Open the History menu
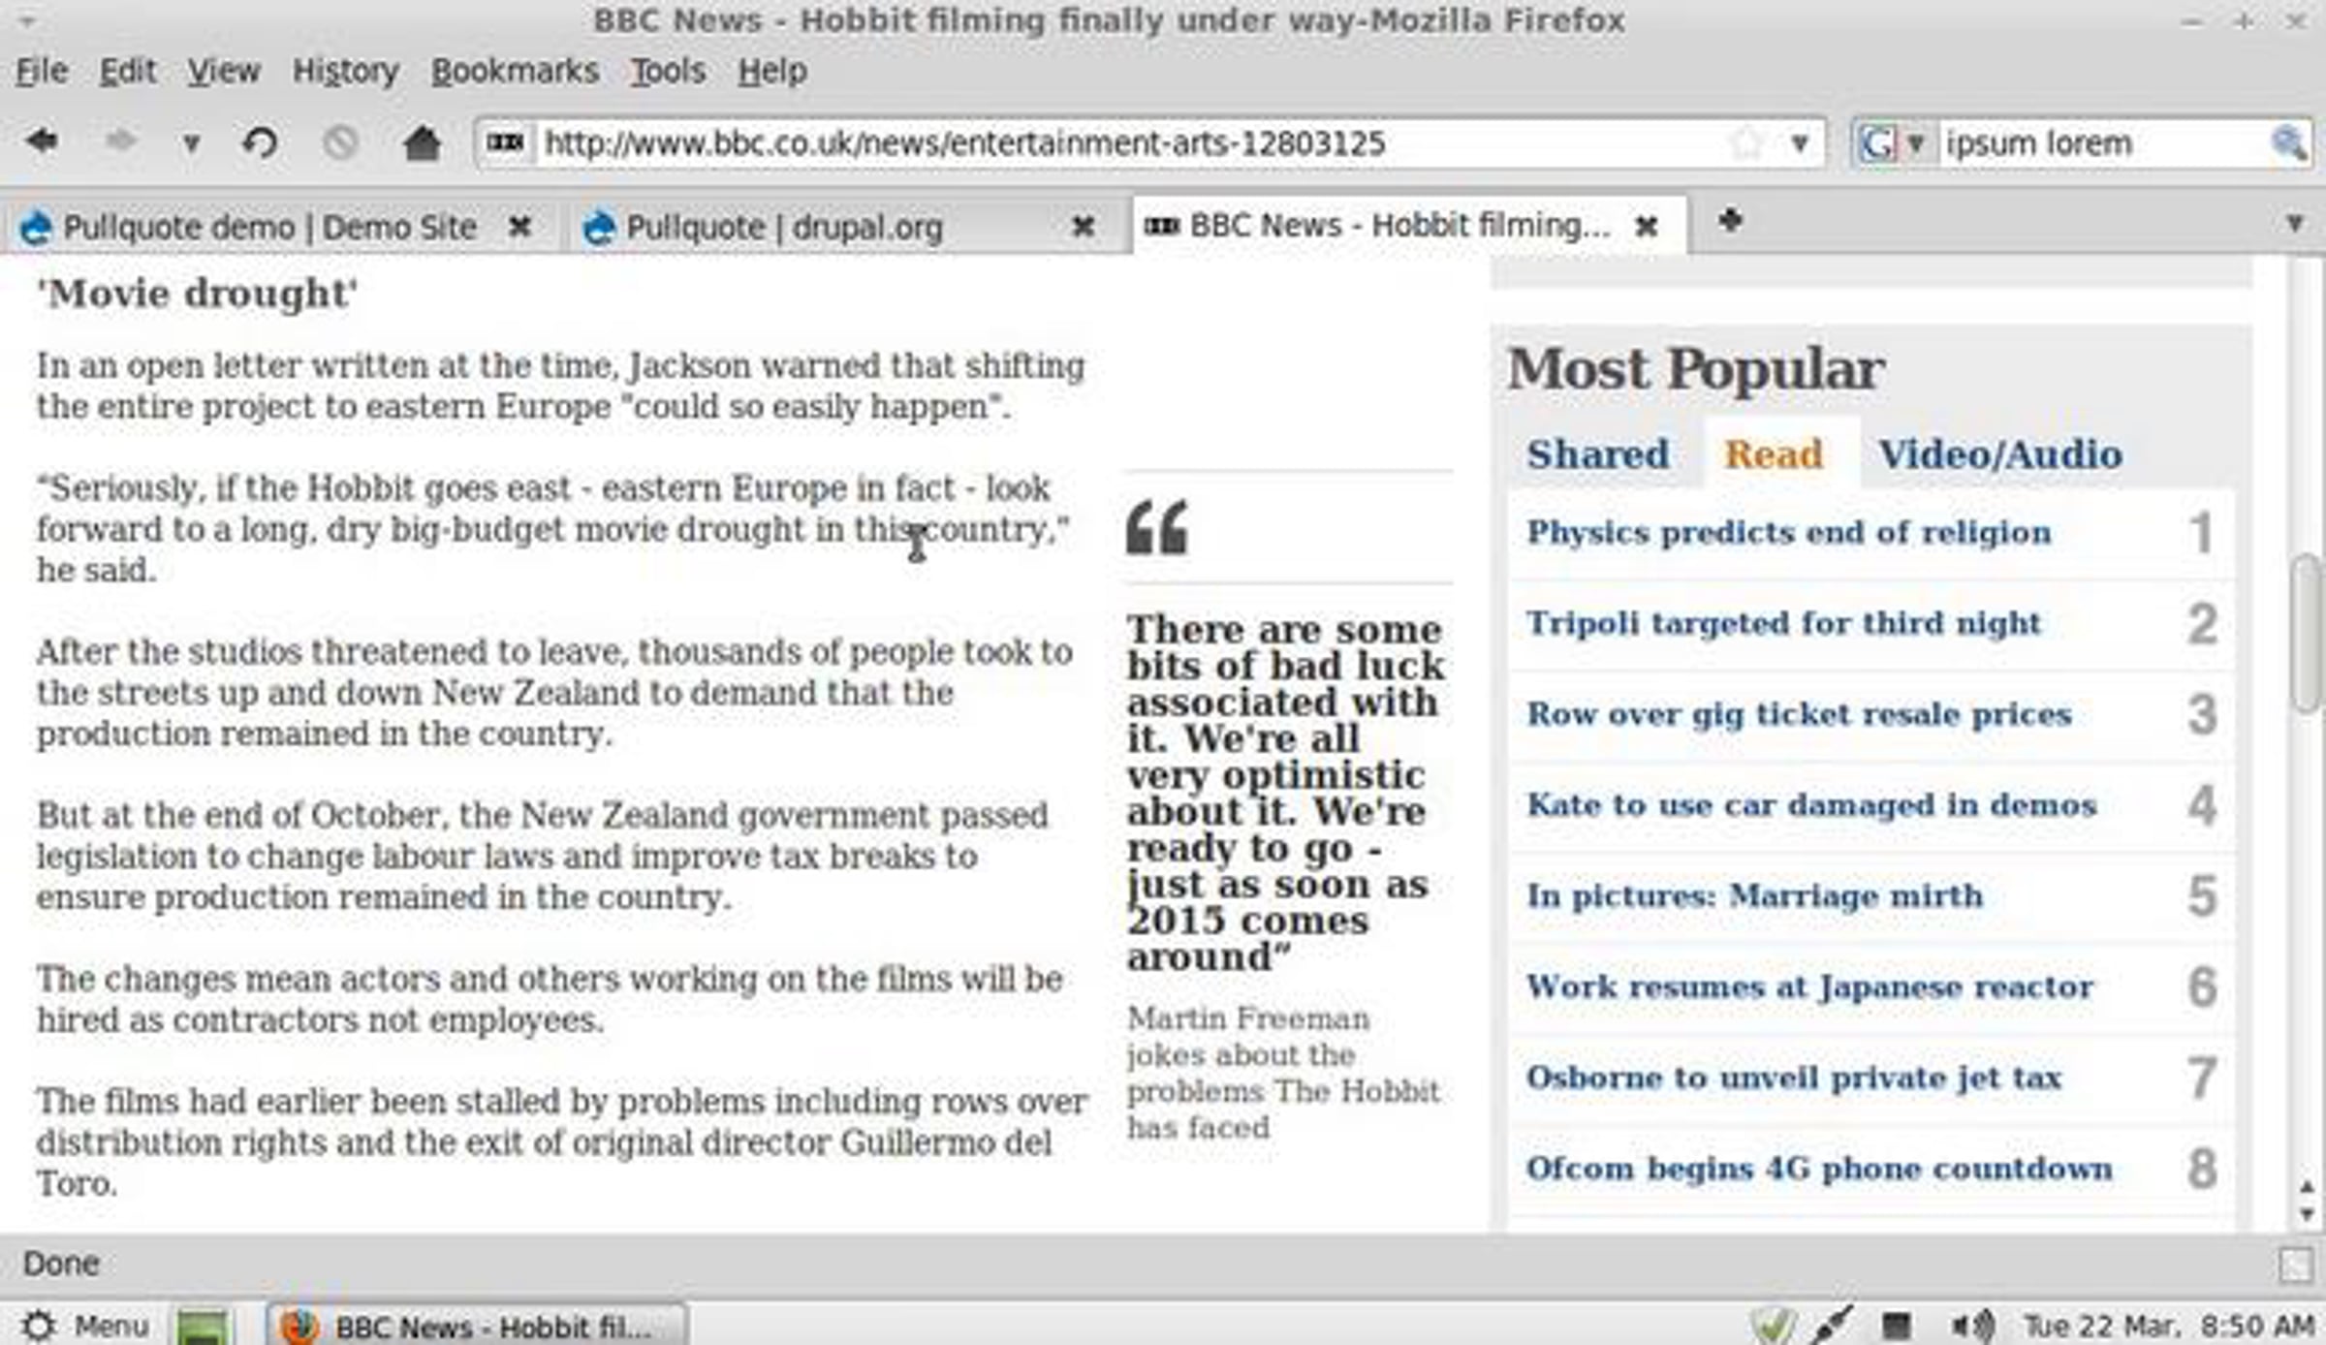This screenshot has height=1345, width=2326. pos(346,71)
